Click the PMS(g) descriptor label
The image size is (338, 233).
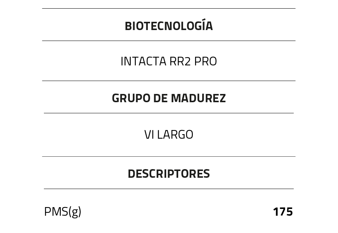coord(63,212)
